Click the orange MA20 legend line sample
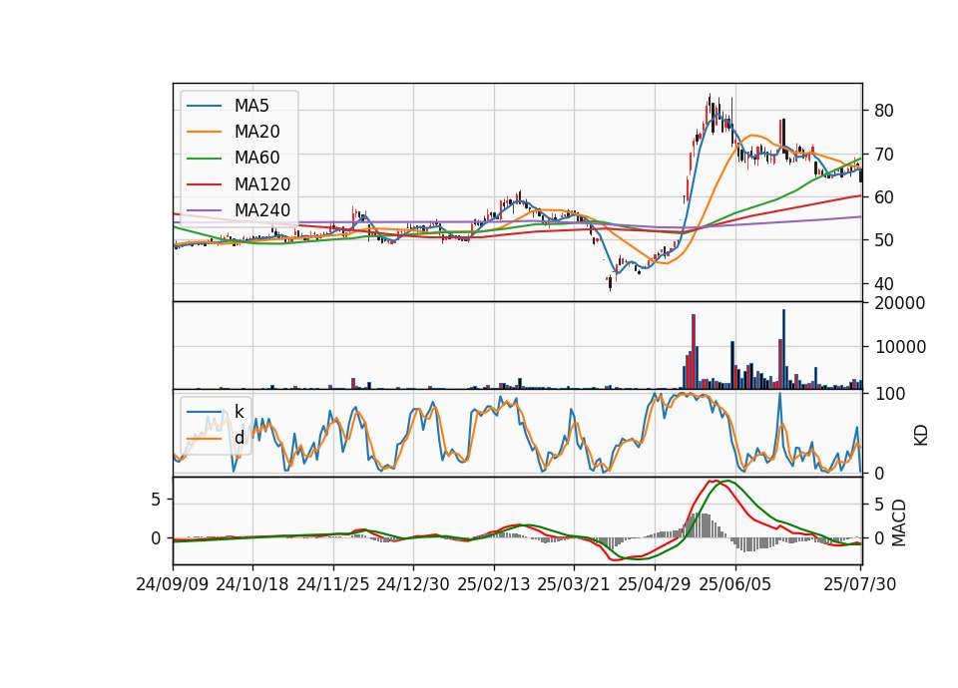 point(204,132)
